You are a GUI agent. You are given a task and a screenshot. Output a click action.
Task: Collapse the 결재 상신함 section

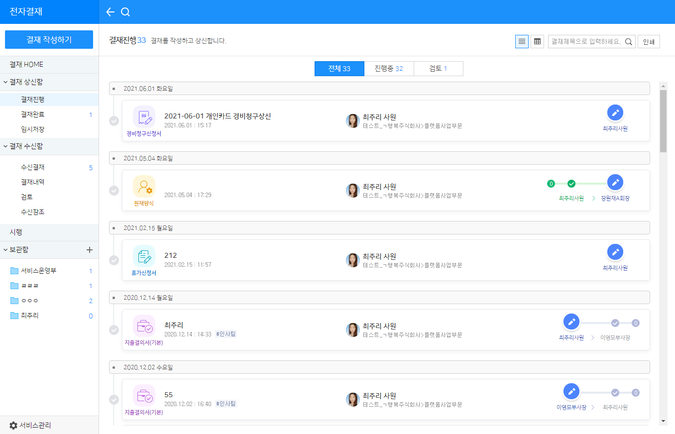click(5, 82)
